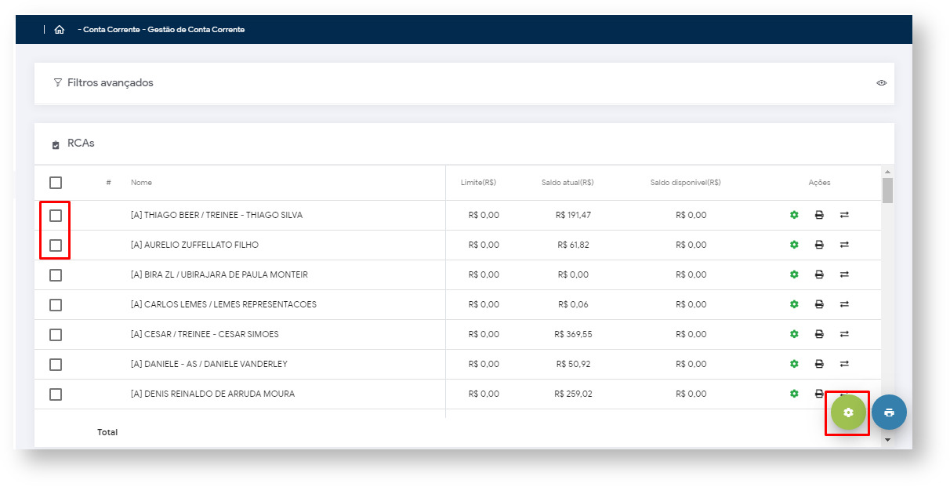Select checkbox for DENIS REINALDO DE ARRUDA MOURA
The height and width of the screenshot is (487, 950).
(x=56, y=394)
